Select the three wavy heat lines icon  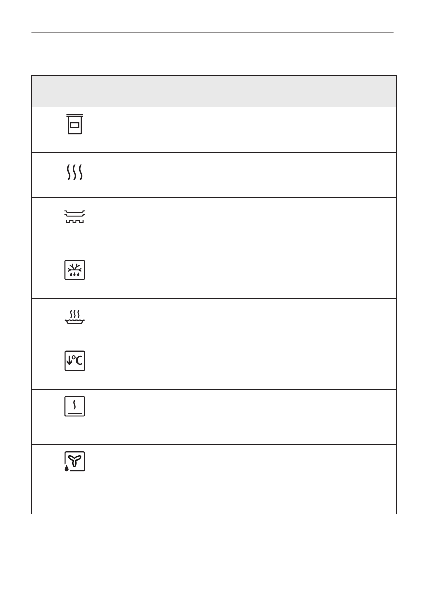coord(75,172)
